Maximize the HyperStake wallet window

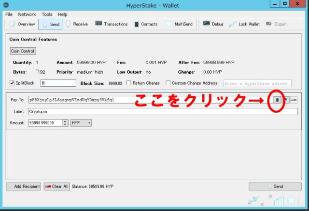point(285,4)
